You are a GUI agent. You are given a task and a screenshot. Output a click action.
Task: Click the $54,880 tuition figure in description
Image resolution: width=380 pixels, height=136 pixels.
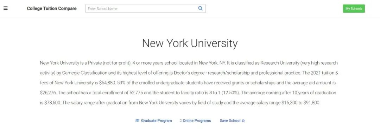pos(108,83)
